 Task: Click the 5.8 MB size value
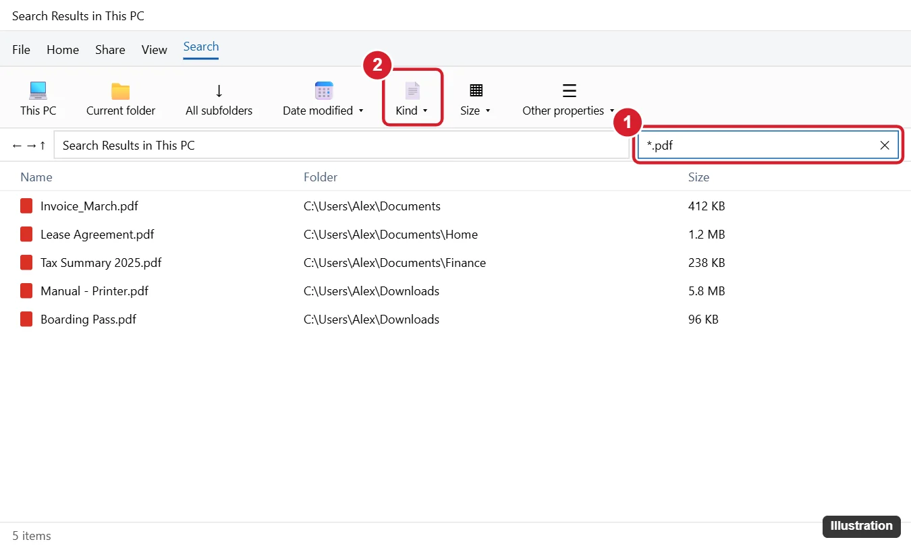coord(707,291)
